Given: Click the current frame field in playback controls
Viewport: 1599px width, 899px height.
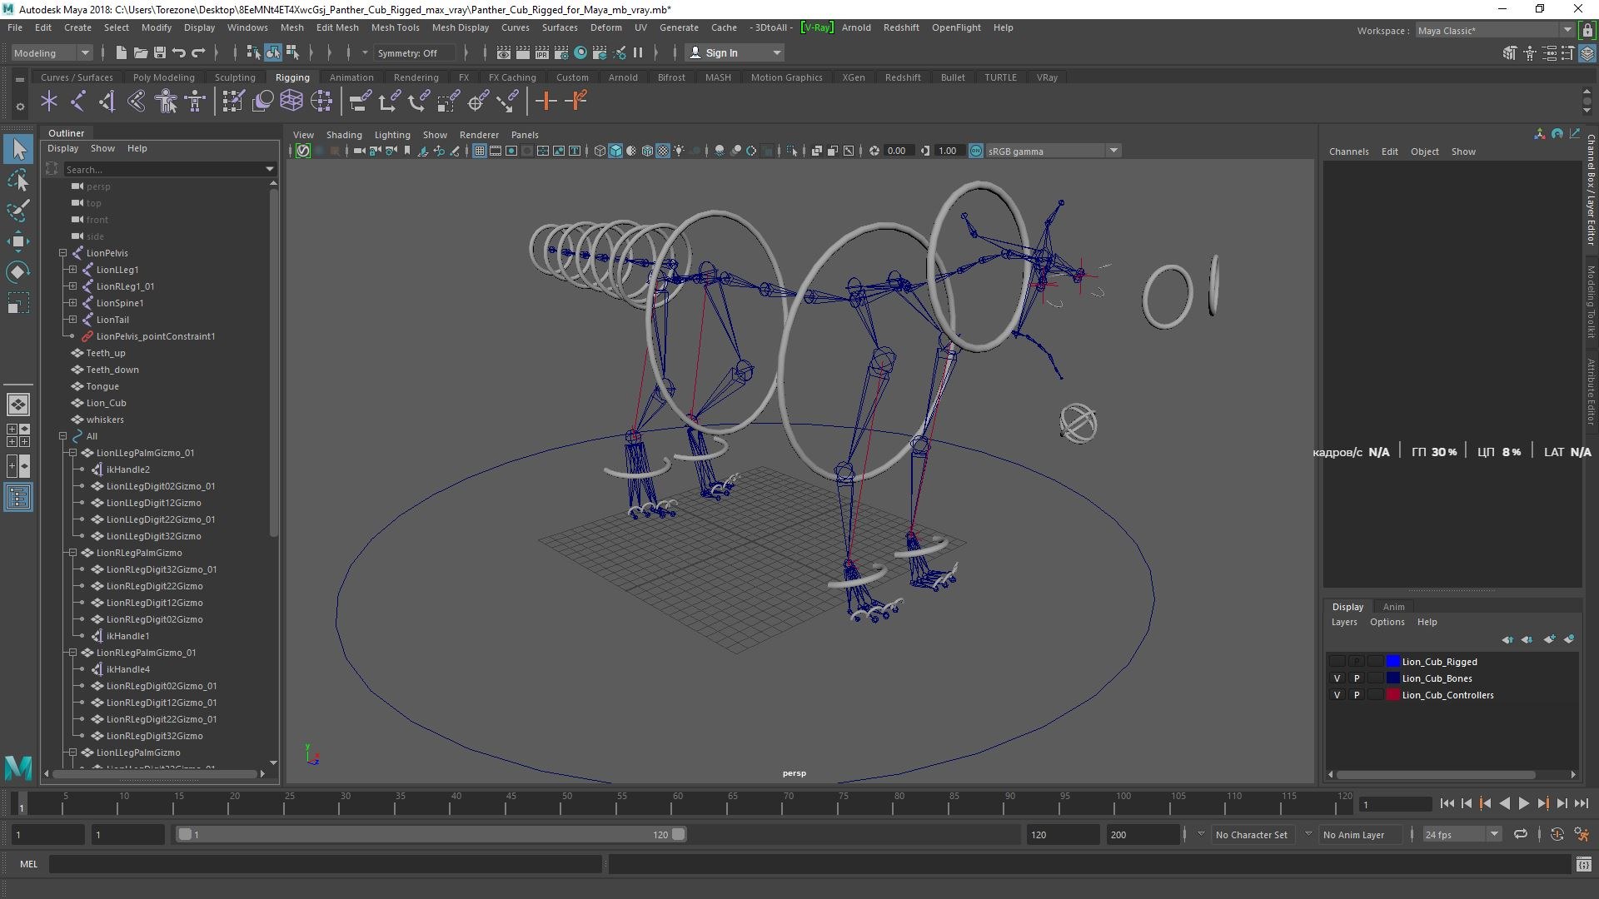Looking at the screenshot, I should (x=1395, y=804).
